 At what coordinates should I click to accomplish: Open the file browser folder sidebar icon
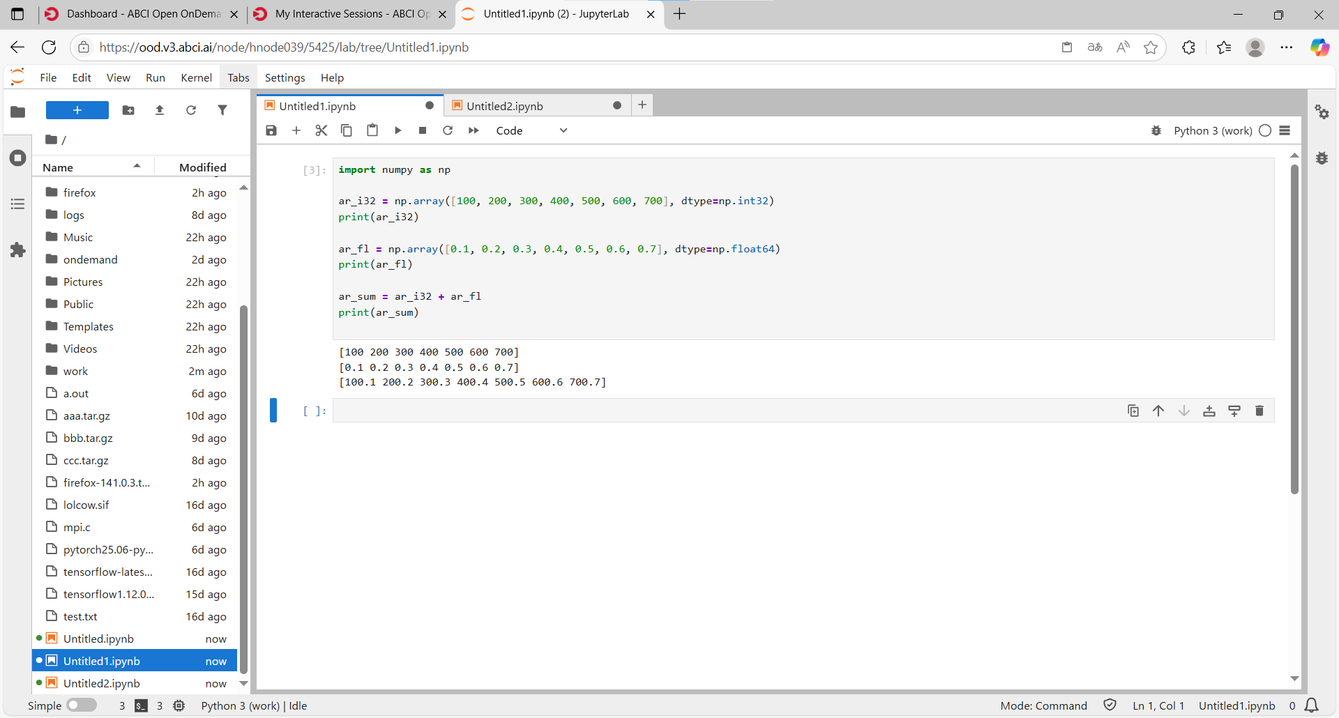click(x=18, y=112)
